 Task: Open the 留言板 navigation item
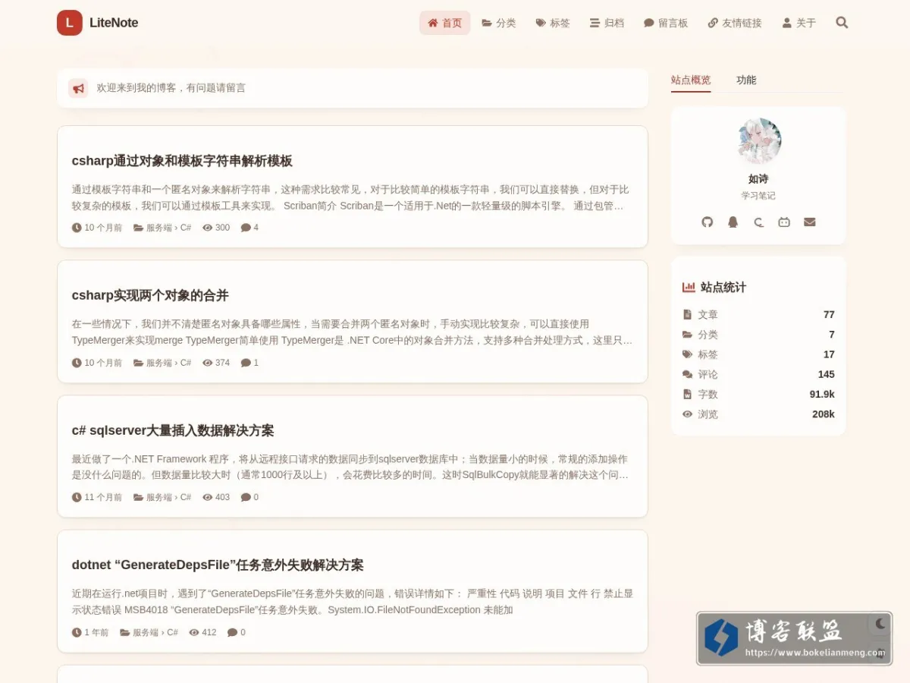(x=666, y=23)
